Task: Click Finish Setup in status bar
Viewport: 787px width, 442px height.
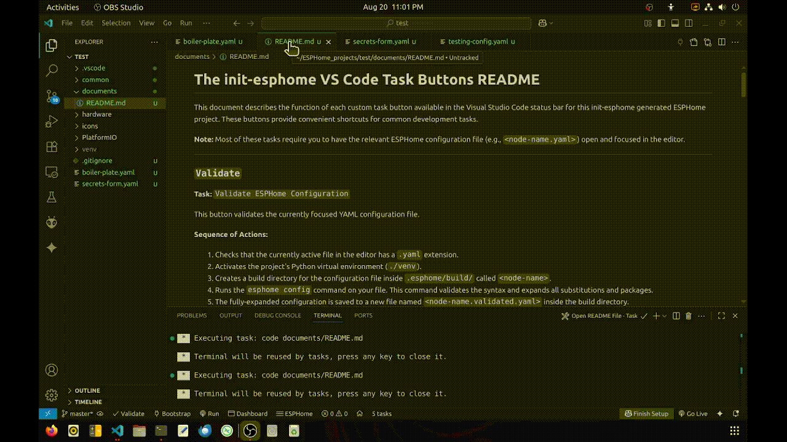Action: coord(646,414)
